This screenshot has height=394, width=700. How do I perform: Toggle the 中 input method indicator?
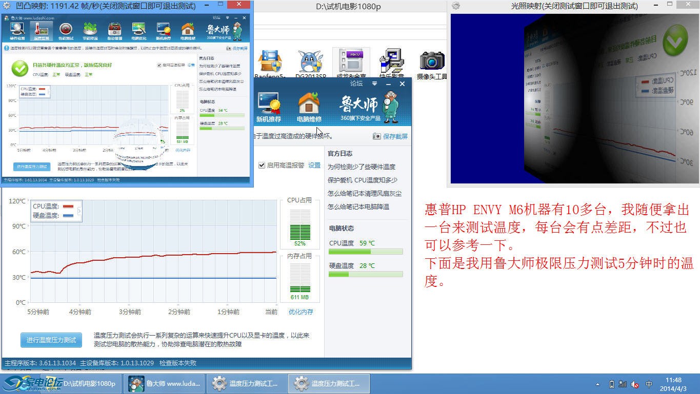[649, 384]
